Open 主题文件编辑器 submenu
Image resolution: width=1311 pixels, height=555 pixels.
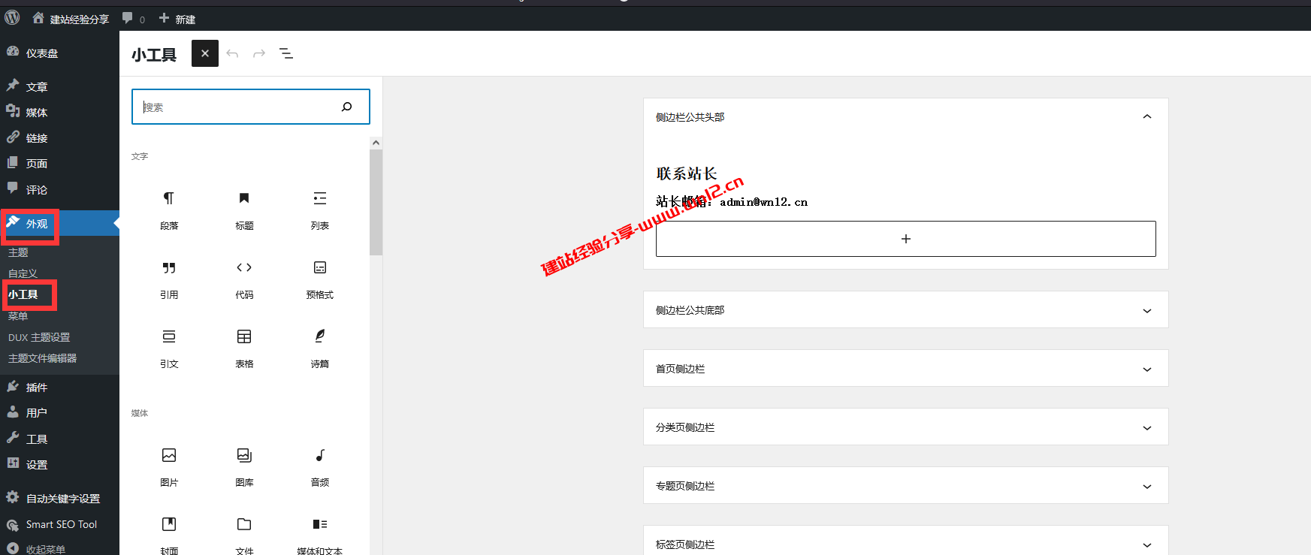43,358
